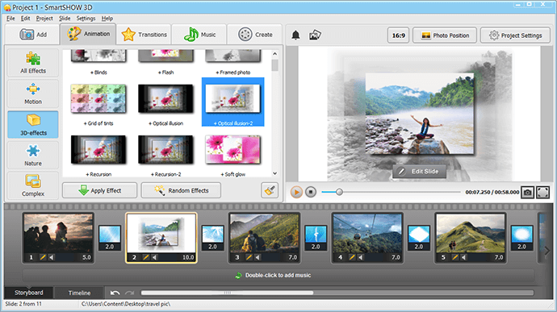The height and width of the screenshot is (312, 557).
Task: Click the Apply Effect button
Action: point(99,190)
